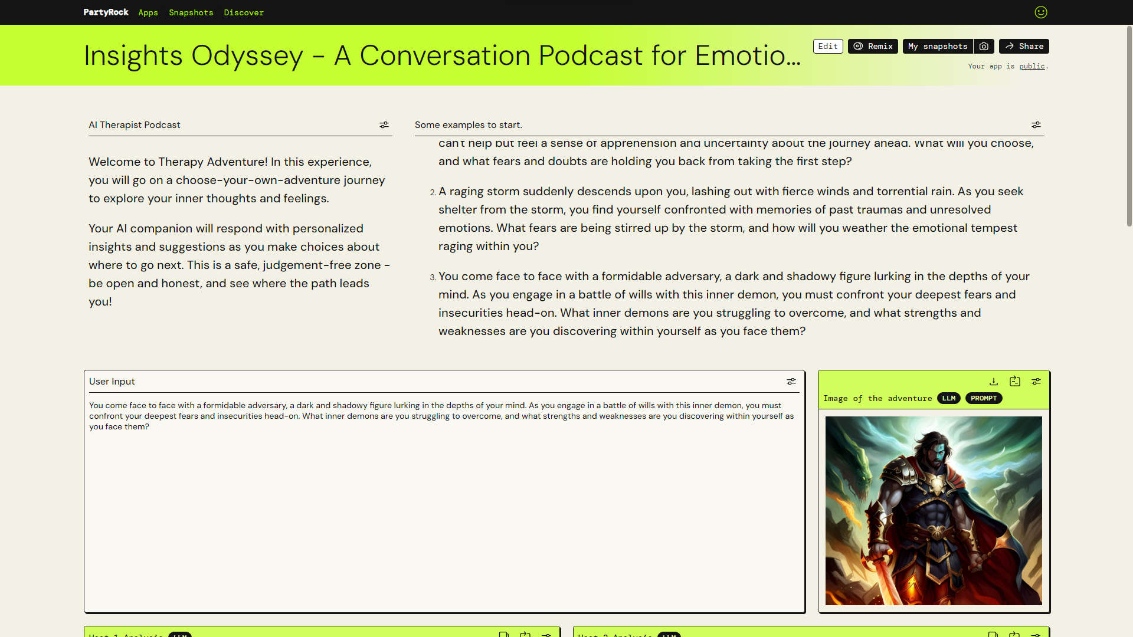1133x637 pixels.
Task: Open settings for the AI Therapist Podcast widget
Action: click(384, 124)
